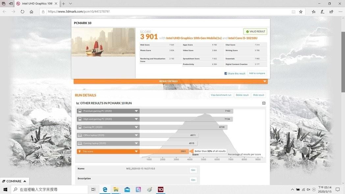View site info via the lock icon
The image size is (345, 194).
coord(43,12)
